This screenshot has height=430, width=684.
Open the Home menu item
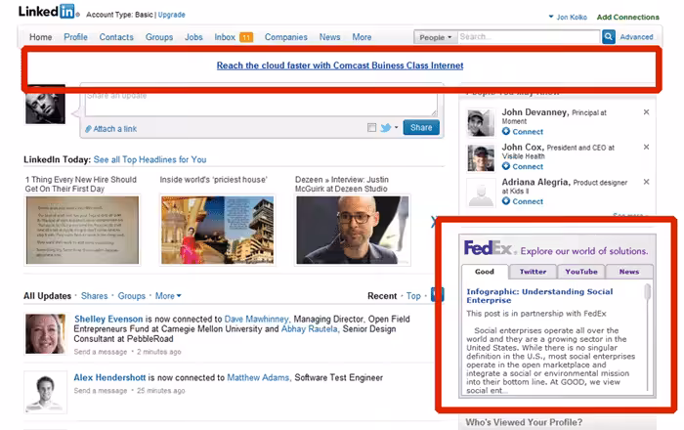pyautogui.click(x=41, y=37)
